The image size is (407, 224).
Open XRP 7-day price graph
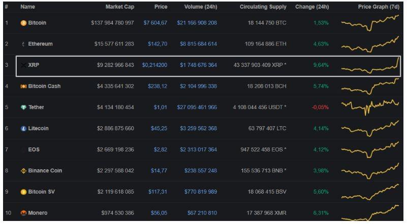(370, 65)
